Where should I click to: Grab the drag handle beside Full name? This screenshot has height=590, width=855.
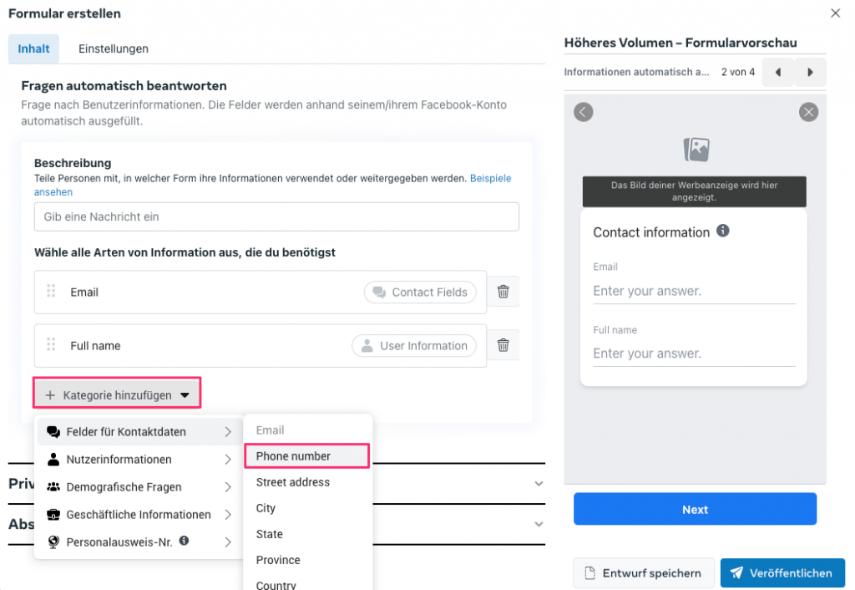pos(51,344)
